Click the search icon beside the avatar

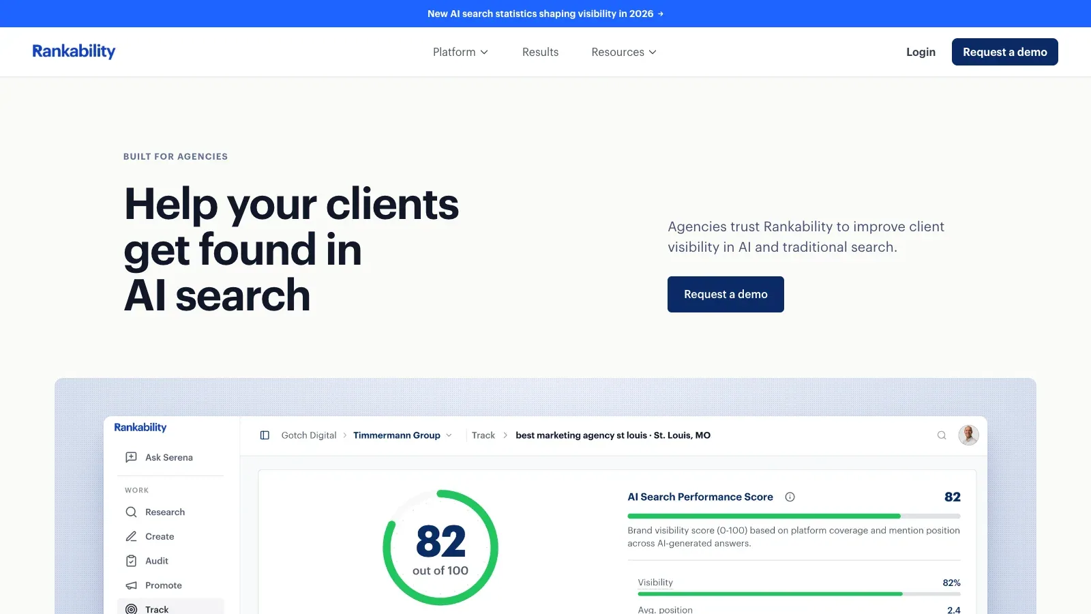[942, 435]
